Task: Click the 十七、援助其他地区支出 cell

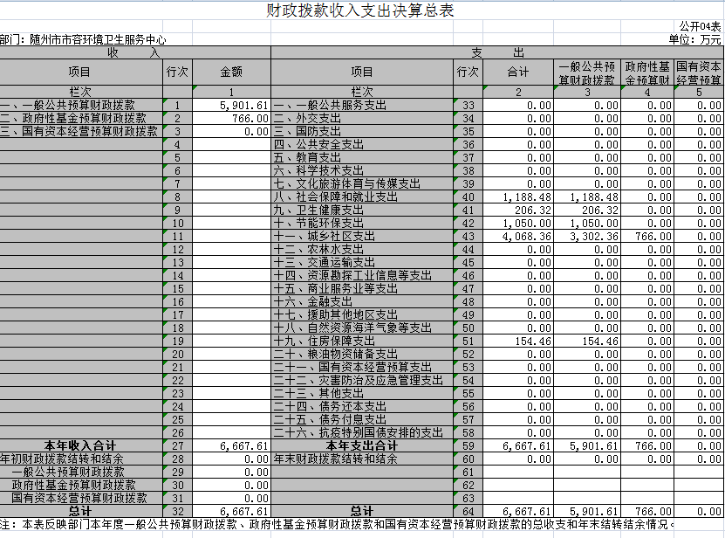Action: click(x=362, y=314)
